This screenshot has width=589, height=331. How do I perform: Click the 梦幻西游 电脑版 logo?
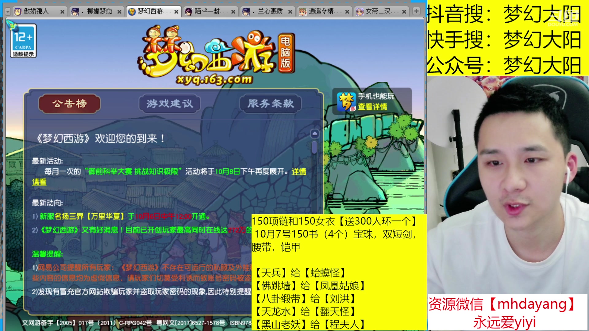click(216, 55)
